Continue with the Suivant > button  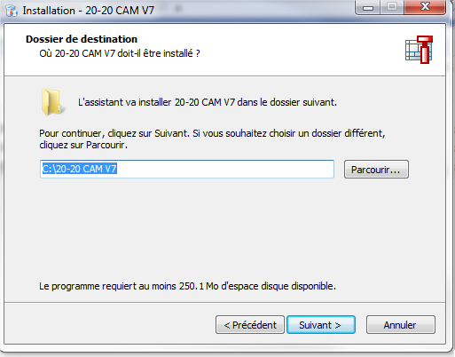coord(321,325)
